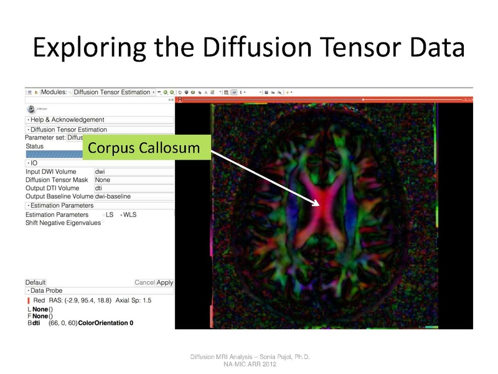Click the module history dash icon
498x374 pixels.
[x=159, y=92]
